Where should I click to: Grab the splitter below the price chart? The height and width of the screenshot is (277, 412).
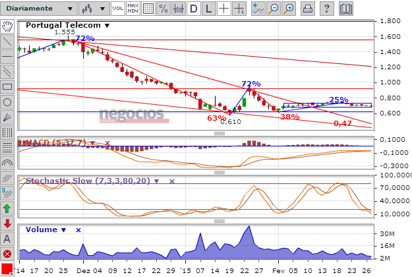220,133
